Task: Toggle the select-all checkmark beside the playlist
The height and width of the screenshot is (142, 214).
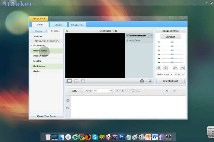Action: point(68,108)
